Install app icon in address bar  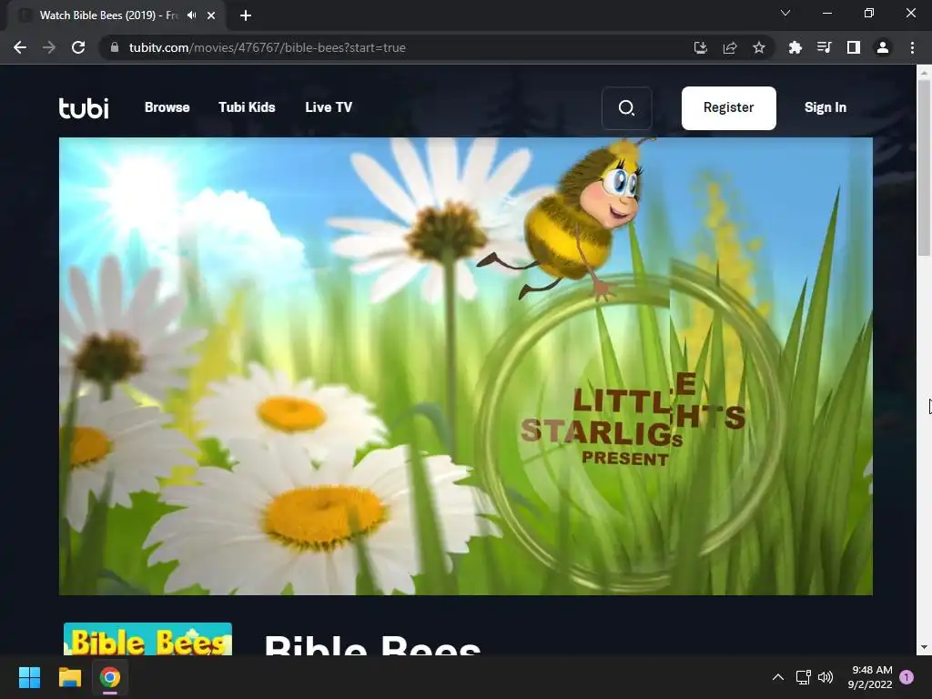(701, 47)
